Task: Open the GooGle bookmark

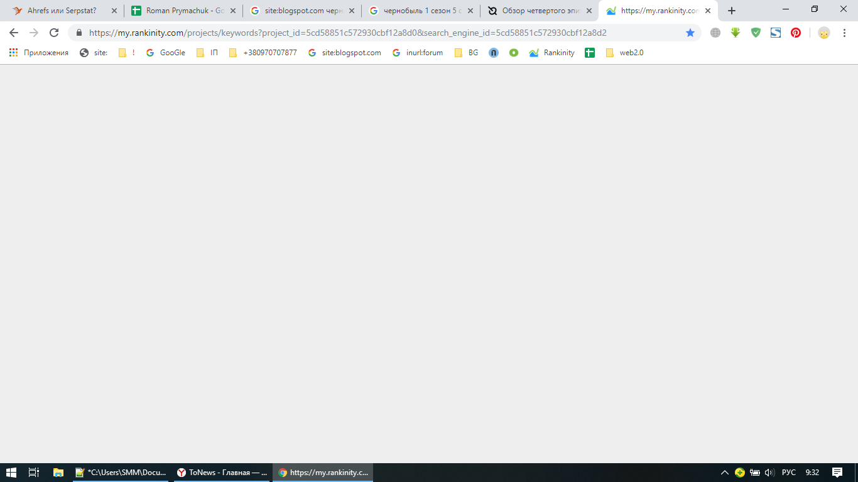Action: click(166, 53)
